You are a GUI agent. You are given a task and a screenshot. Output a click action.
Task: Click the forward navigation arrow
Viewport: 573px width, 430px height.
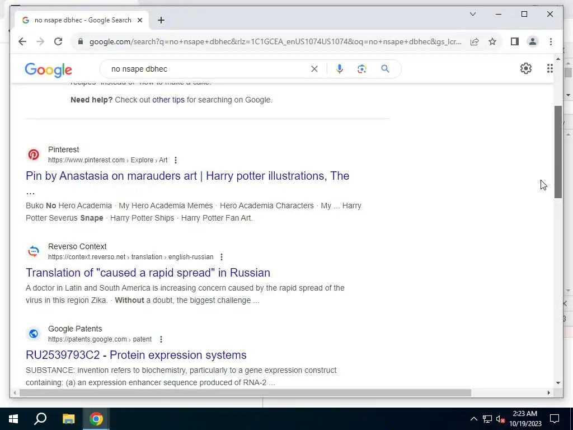40,41
